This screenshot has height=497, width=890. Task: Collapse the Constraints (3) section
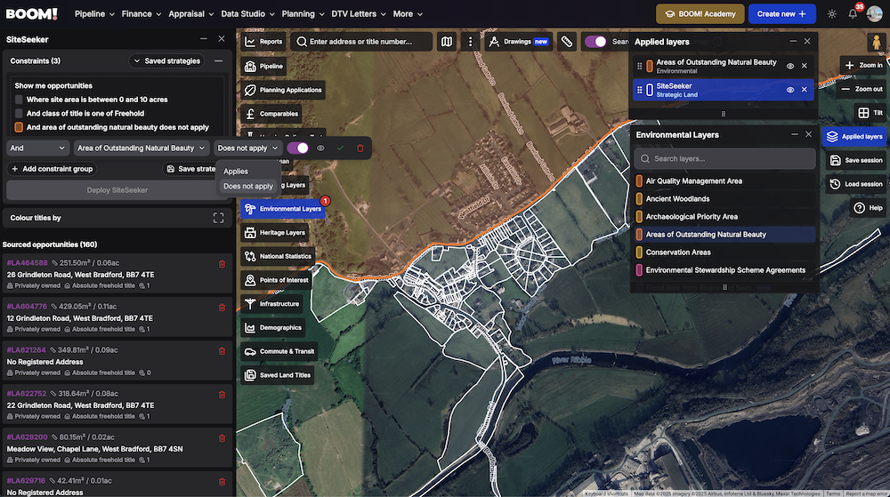pyautogui.click(x=219, y=60)
